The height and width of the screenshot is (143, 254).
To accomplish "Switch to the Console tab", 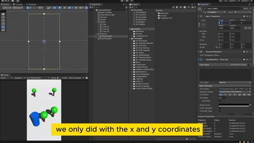I will pyautogui.click(x=17, y=4).
